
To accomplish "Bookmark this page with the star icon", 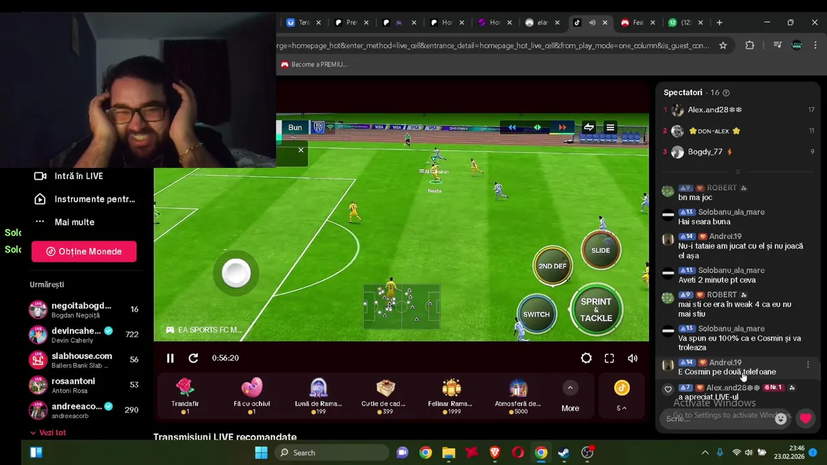I will coord(723,45).
